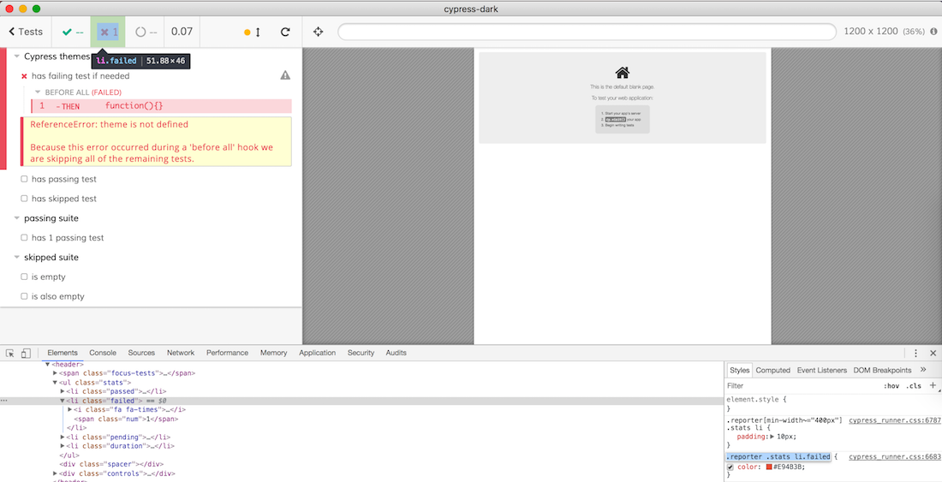The width and height of the screenshot is (942, 482).
Task: Open the DevTools three-dot options menu
Action: point(915,353)
